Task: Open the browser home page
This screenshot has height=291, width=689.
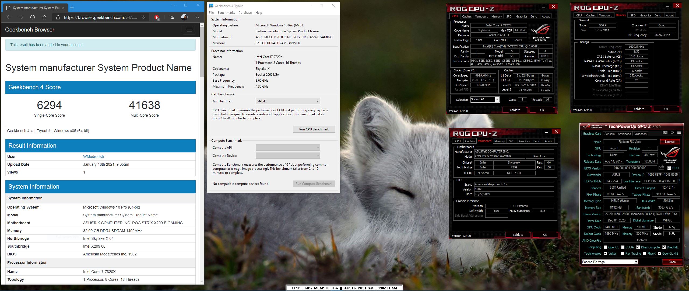Action: (x=44, y=17)
